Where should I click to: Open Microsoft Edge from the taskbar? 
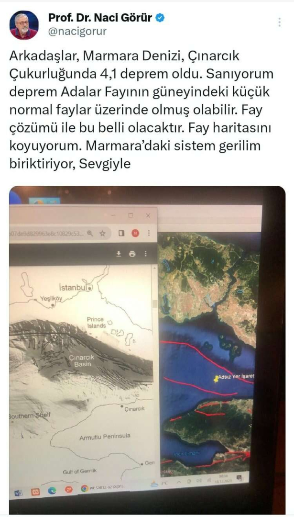(x=52, y=491)
